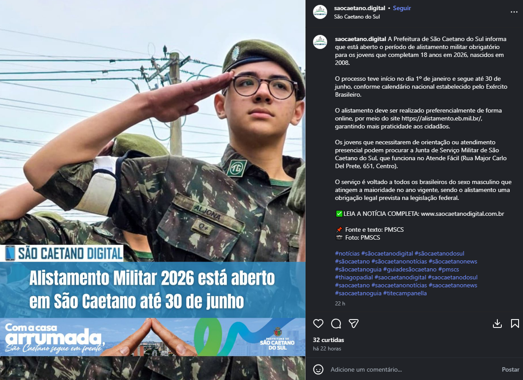Open the emoji picker smiley icon
Viewport: 523px width, 380px height.
[x=318, y=369]
